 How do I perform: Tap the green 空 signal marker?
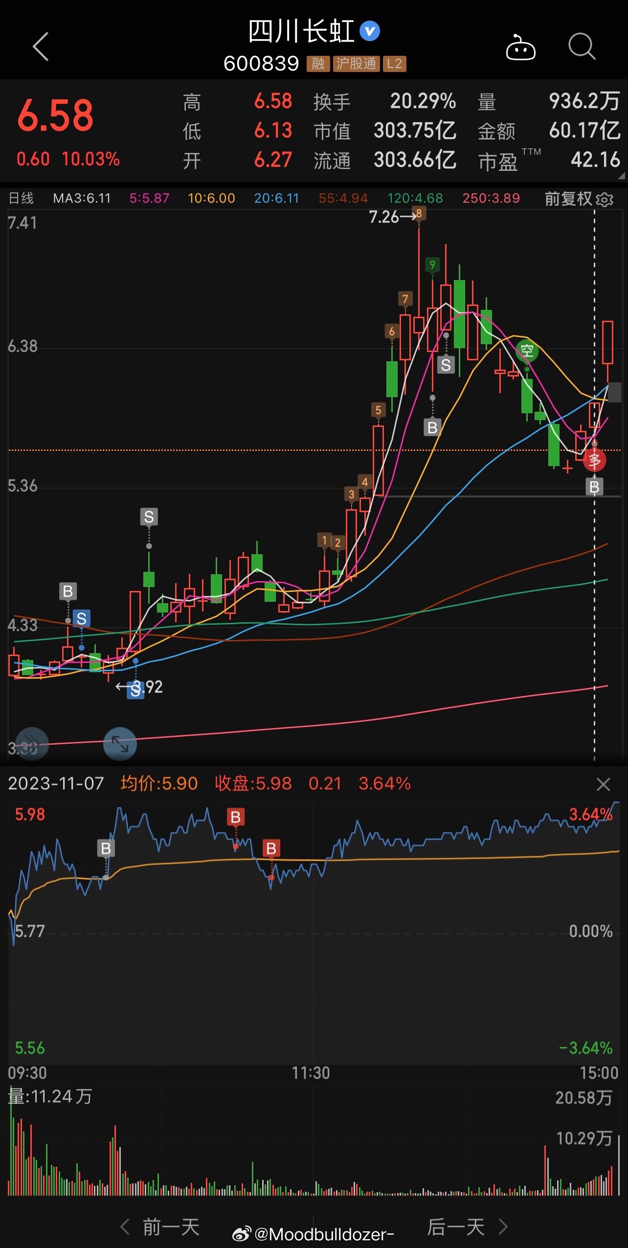click(x=527, y=351)
